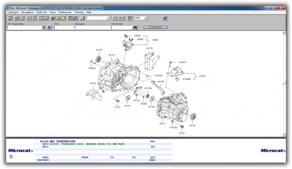The height and width of the screenshot is (169, 292).
Task: Select part callout 43113
Action: click(x=99, y=50)
